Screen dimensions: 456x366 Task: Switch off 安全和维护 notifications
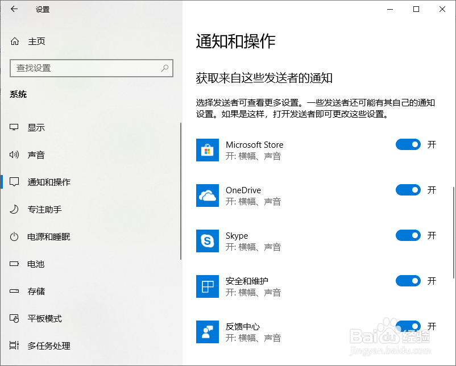pos(408,281)
